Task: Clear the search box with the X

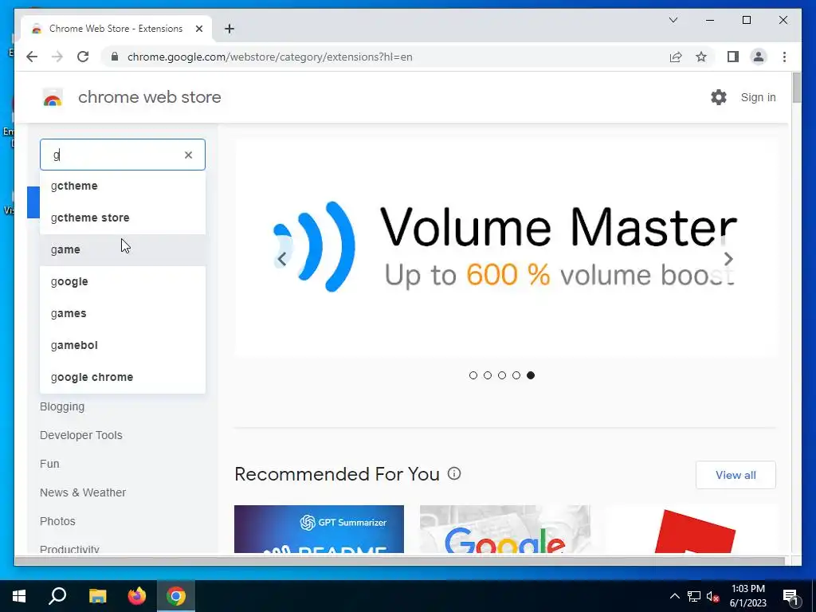Action: click(188, 155)
